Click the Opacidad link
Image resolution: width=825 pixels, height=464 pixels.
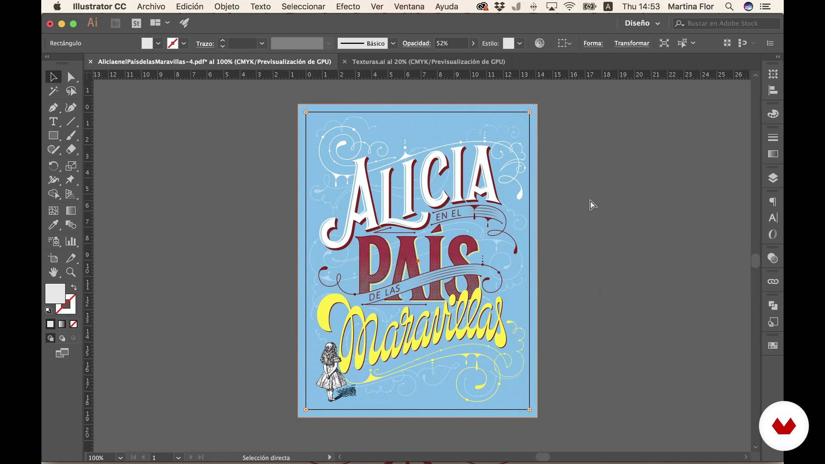[416, 43]
